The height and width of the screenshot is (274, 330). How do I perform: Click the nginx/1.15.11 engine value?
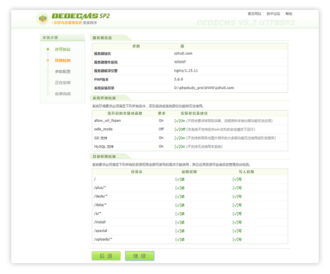186,71
